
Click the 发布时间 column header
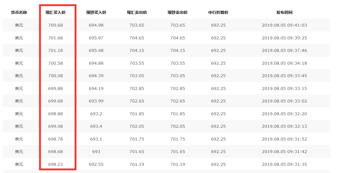pos(284,13)
